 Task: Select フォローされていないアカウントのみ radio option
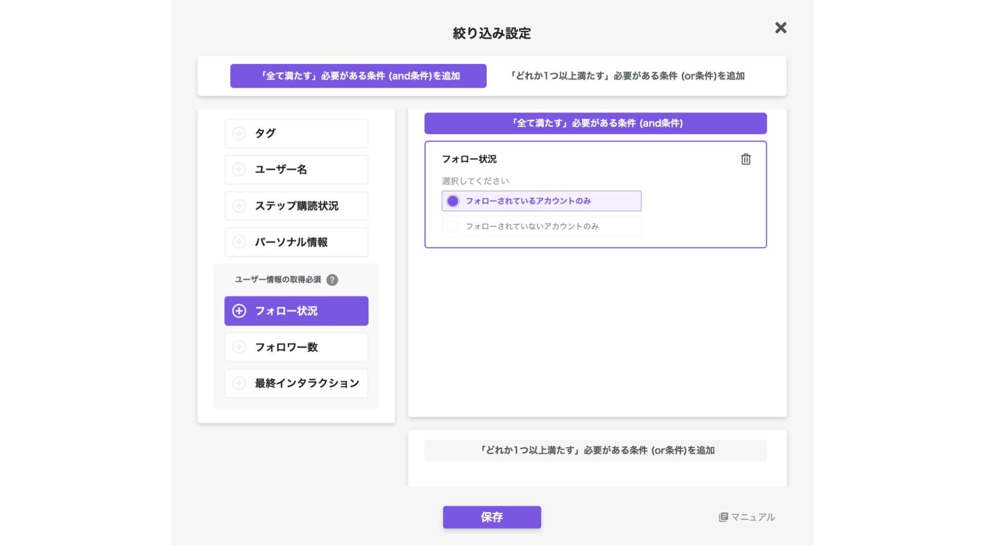tap(452, 226)
